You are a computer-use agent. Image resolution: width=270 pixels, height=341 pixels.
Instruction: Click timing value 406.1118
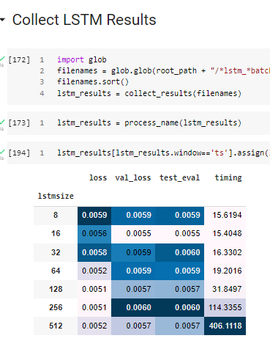225,326
